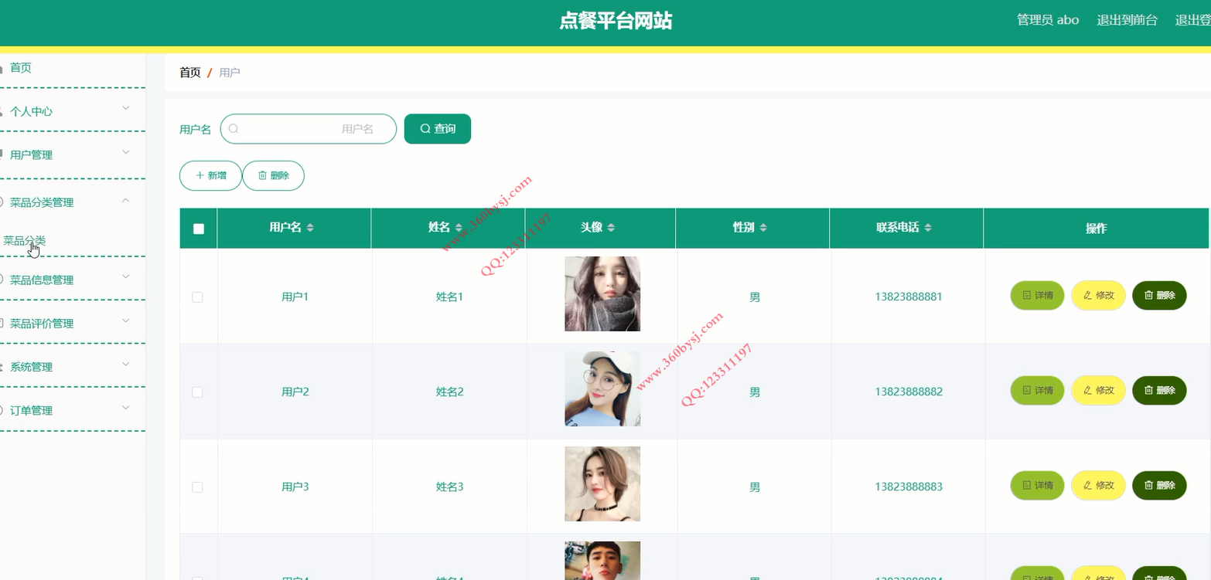The width and height of the screenshot is (1211, 580).
Task: Check the row checkbox for 用户3
Action: click(x=197, y=487)
